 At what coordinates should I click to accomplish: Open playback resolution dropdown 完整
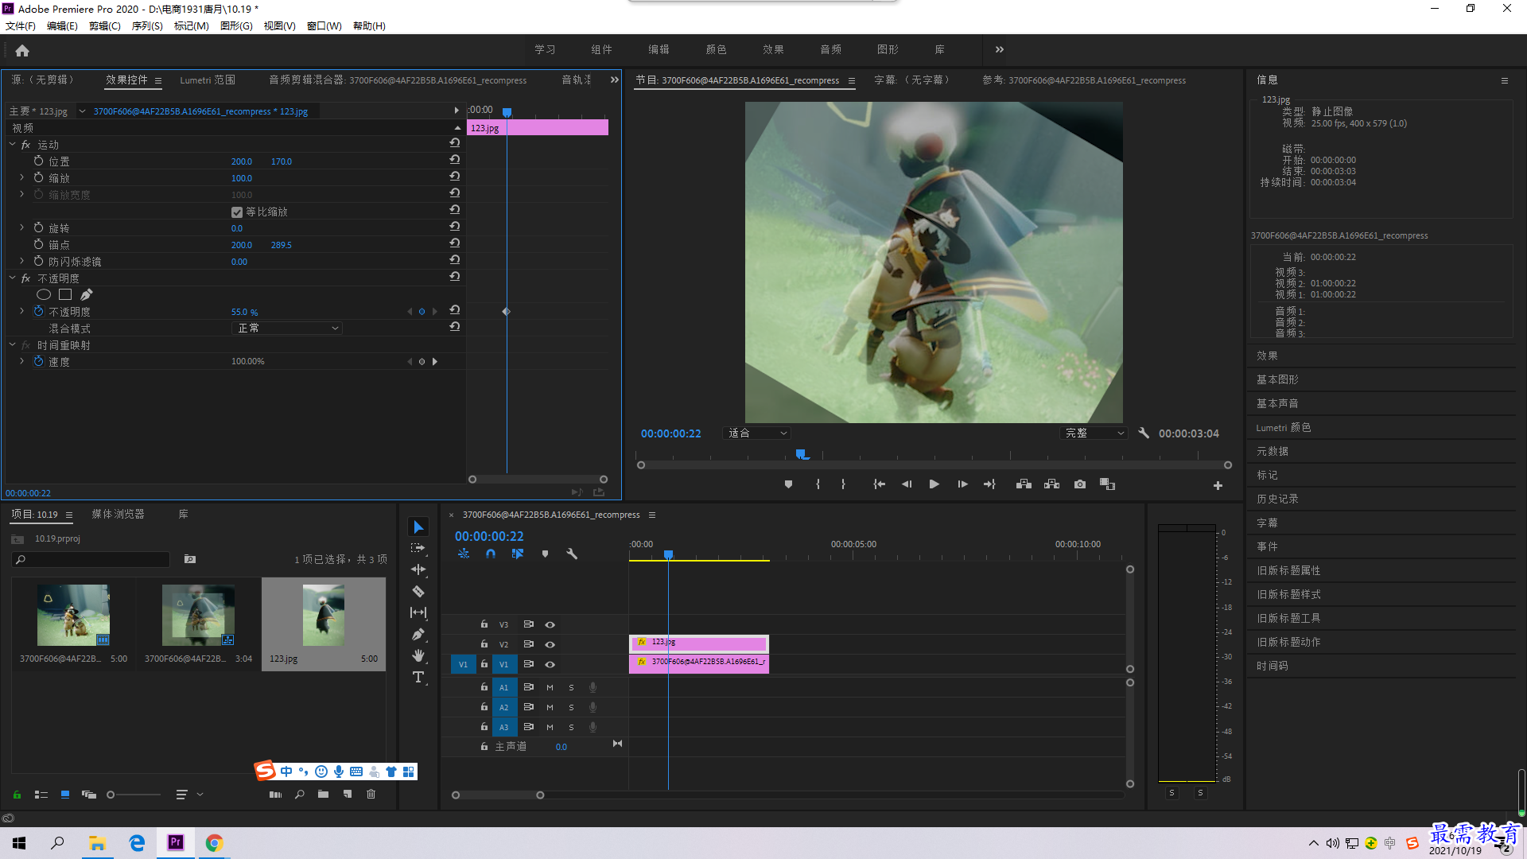(x=1094, y=433)
